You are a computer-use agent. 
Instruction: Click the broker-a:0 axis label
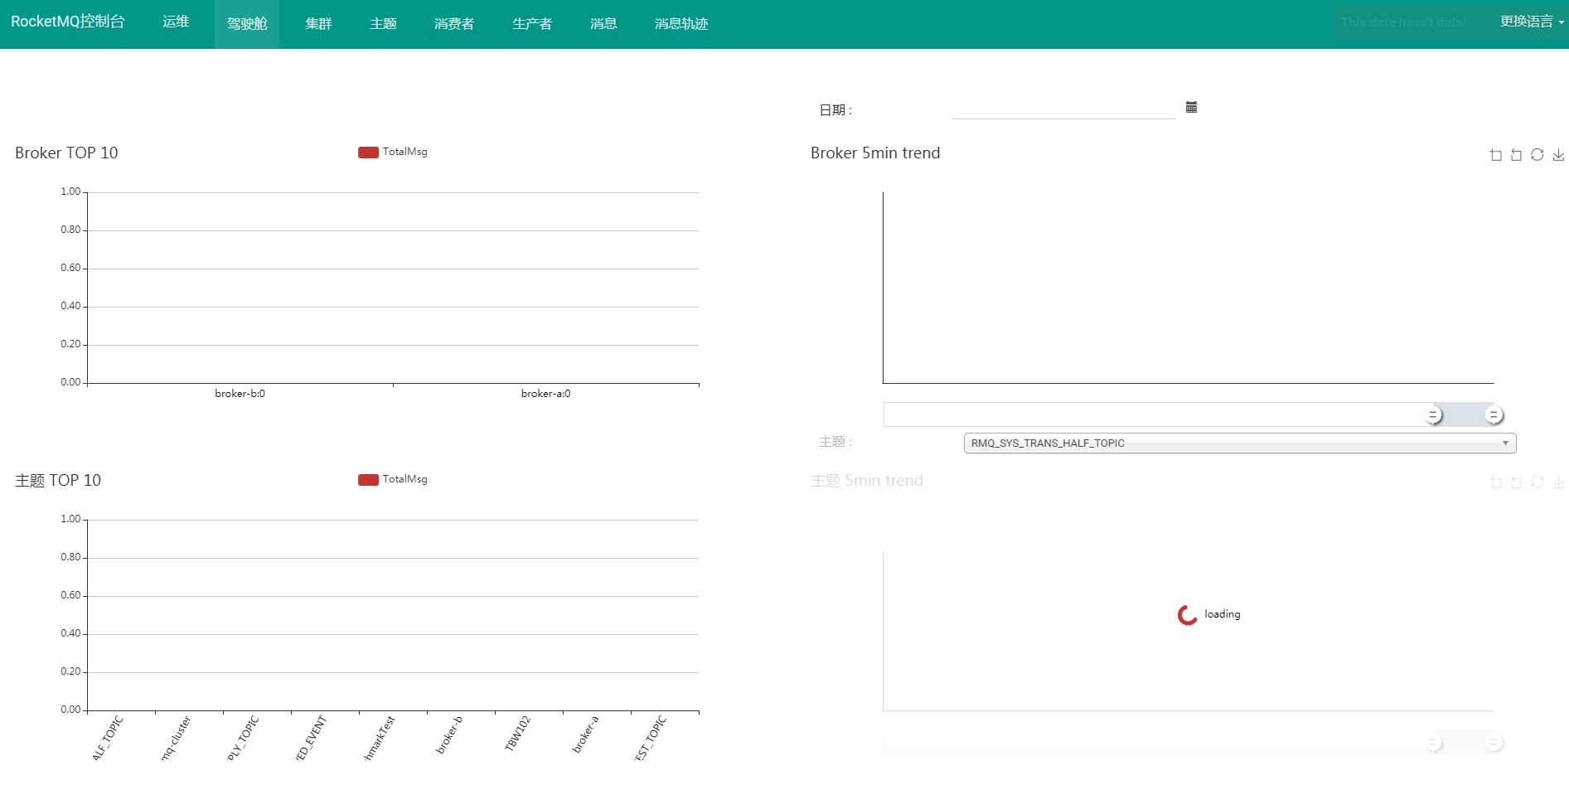point(545,394)
